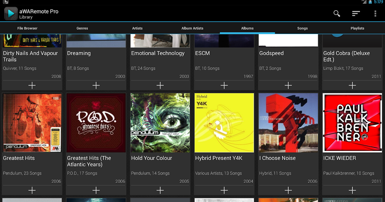Image resolution: width=385 pixels, height=202 pixels.
Task: Tap the notification icon in the status bar
Action: (x=6, y=2)
